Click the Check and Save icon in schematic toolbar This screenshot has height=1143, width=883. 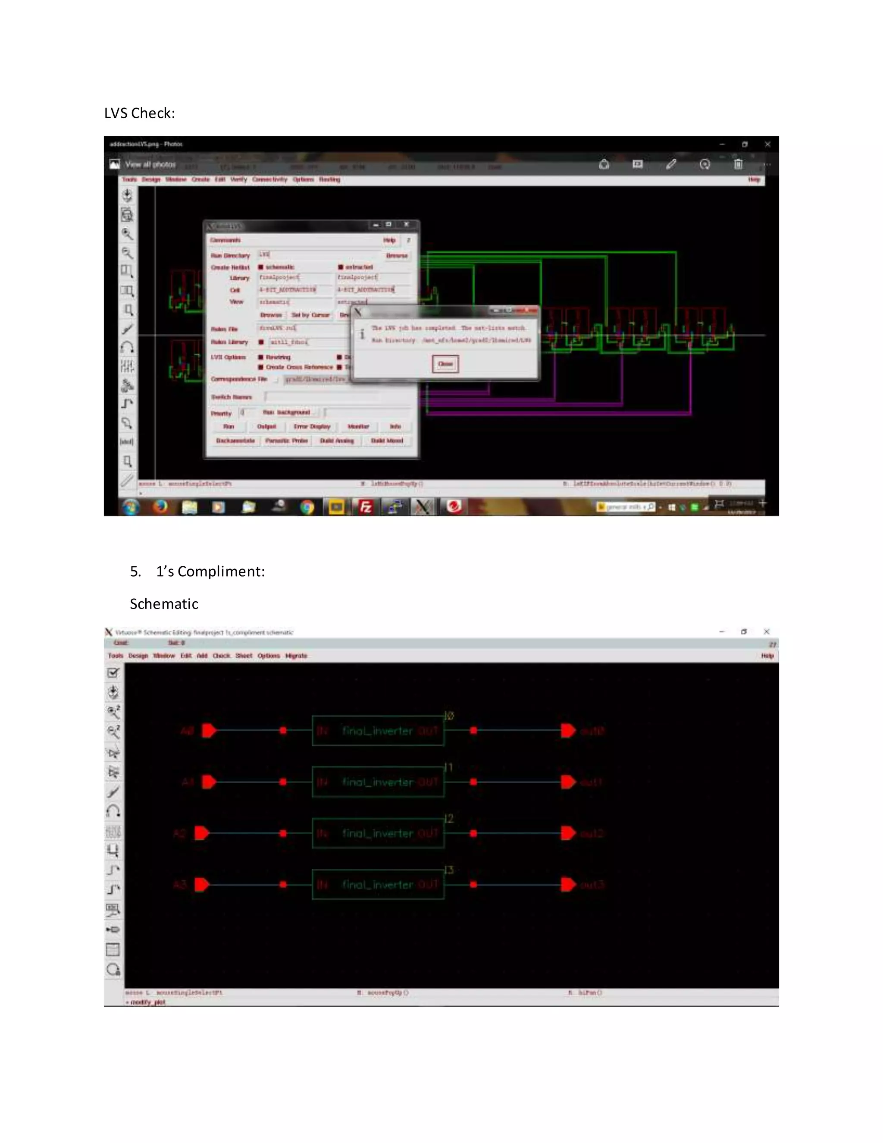[x=113, y=674]
